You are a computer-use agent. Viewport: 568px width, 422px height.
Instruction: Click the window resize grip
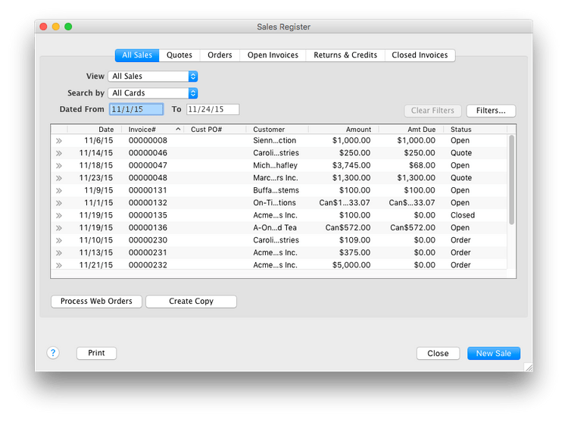(529, 367)
